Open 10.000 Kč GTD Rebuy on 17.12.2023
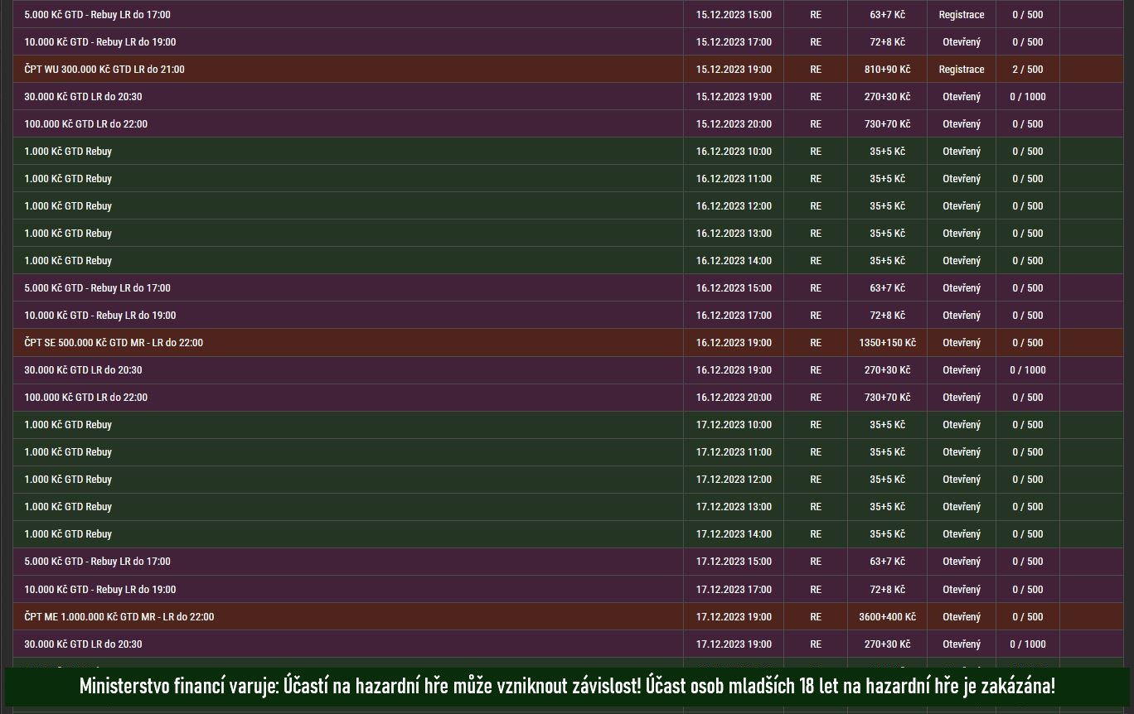1134x714 pixels. pos(99,590)
